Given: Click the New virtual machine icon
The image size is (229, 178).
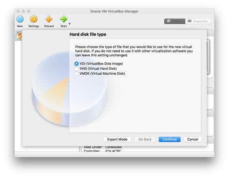Looking at the screenshot, I should pyautogui.click(x=20, y=19).
